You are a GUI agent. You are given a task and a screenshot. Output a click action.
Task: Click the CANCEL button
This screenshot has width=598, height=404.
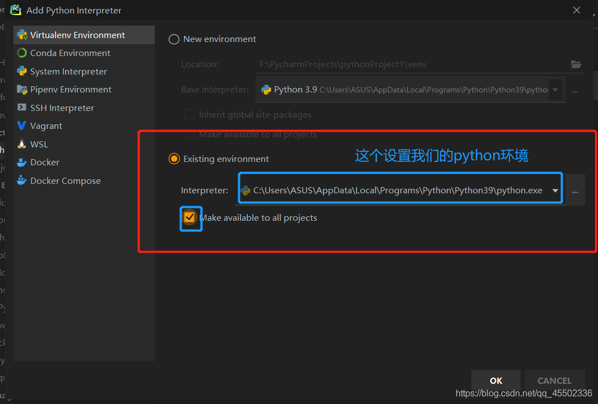pos(554,380)
